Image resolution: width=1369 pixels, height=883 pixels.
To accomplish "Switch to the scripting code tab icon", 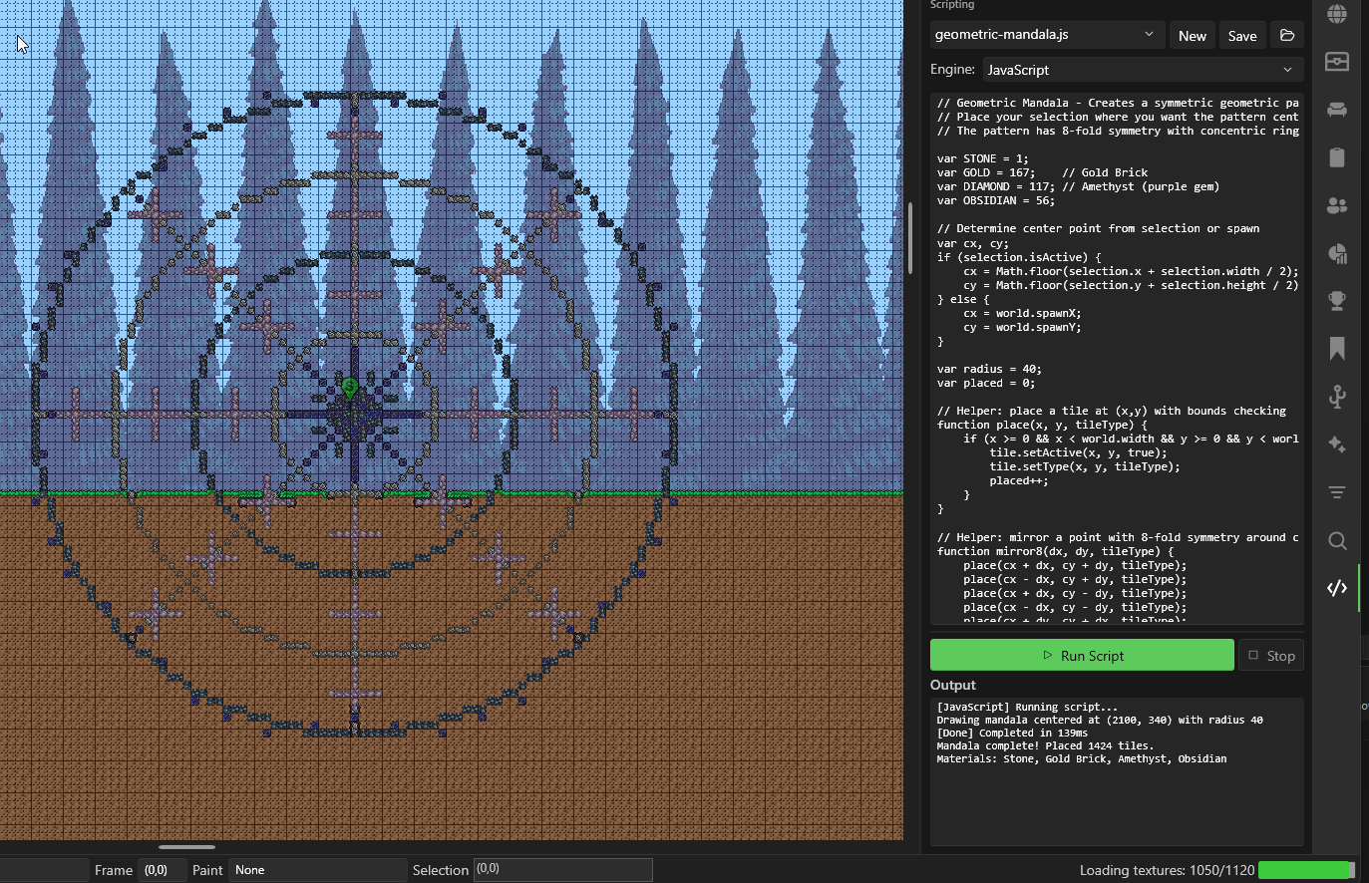I will point(1337,588).
